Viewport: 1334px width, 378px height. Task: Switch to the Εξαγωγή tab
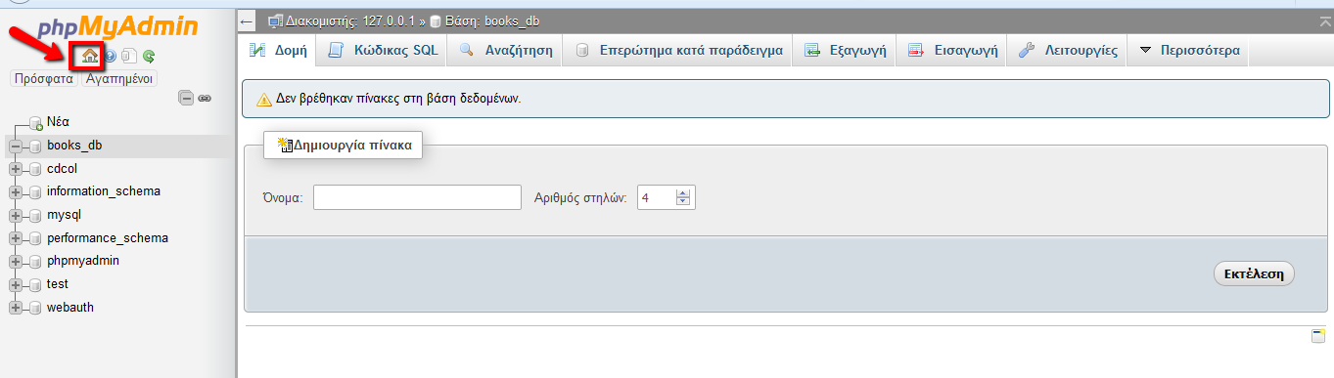point(845,51)
